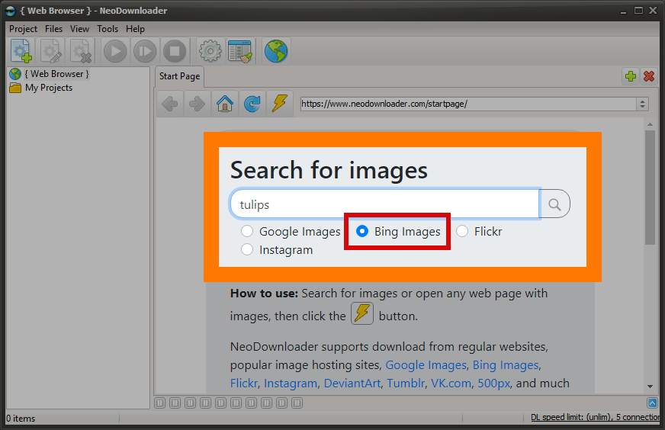
Task: Open the Tools menu
Action: point(108,29)
